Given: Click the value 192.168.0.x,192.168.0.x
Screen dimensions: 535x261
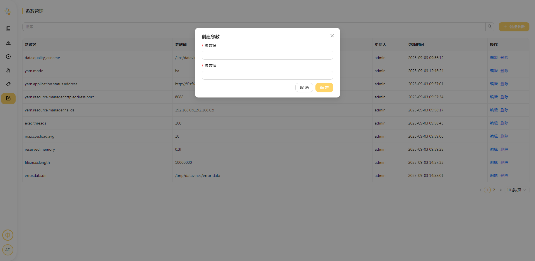Looking at the screenshot, I should (x=194, y=110).
